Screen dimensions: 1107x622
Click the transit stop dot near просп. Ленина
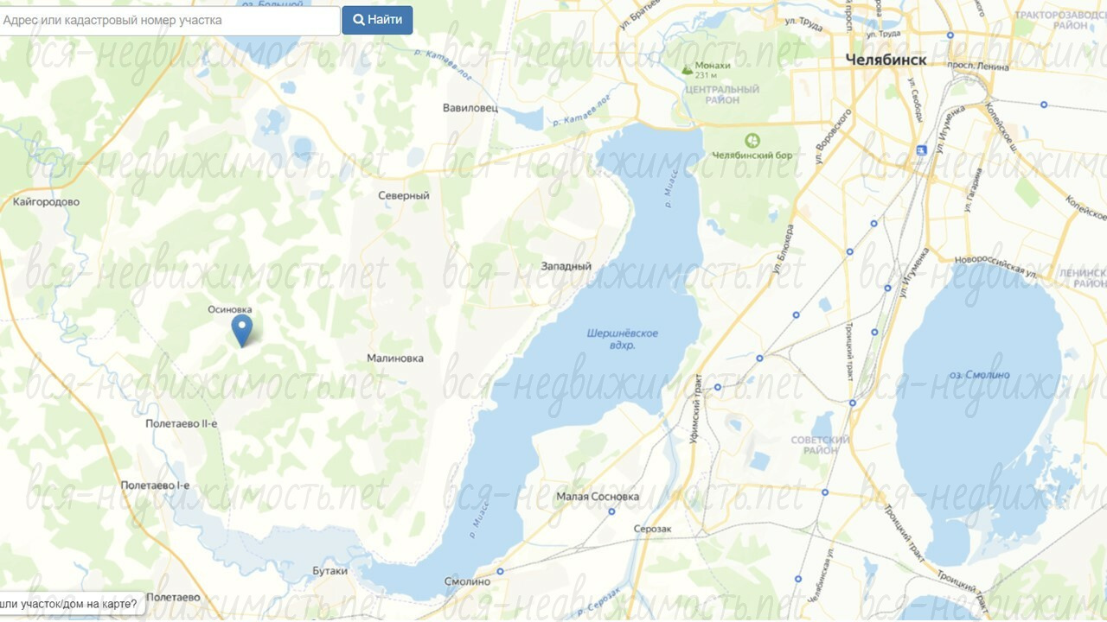coord(950,35)
